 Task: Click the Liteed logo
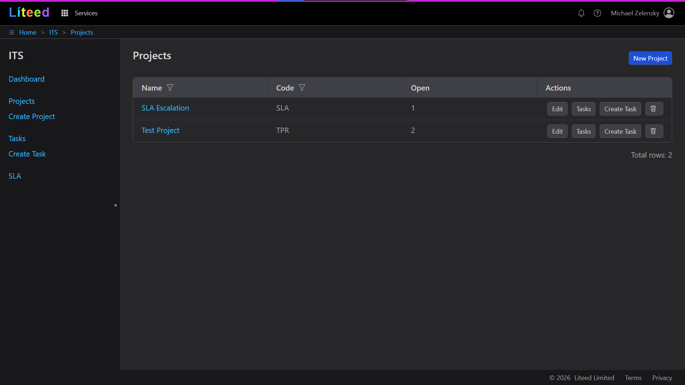[x=29, y=12]
